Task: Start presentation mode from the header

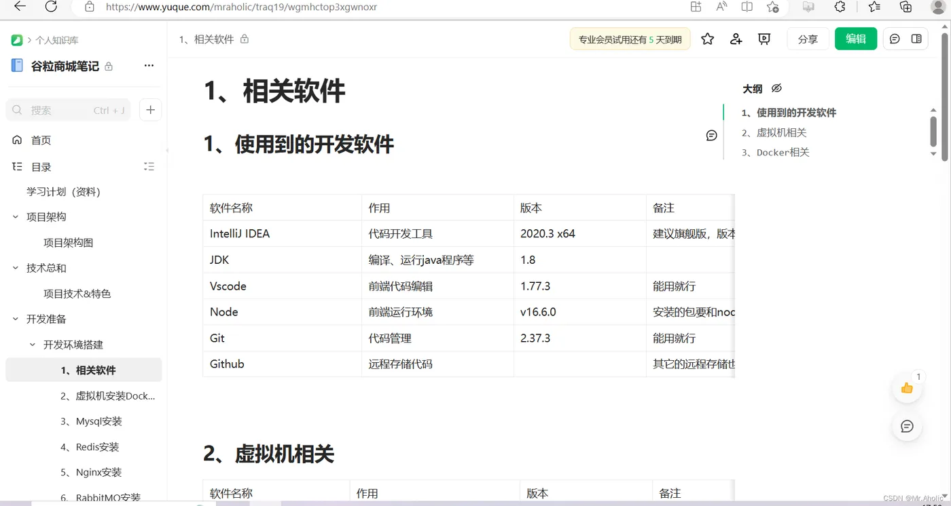Action: tap(764, 39)
